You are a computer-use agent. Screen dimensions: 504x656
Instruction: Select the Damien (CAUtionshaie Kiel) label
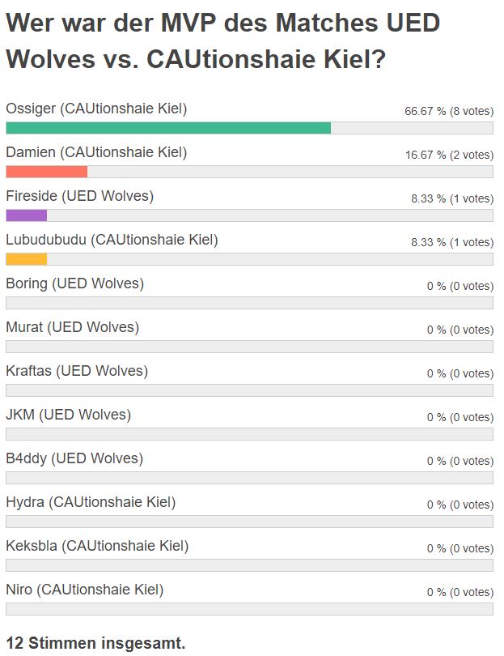pyautogui.click(x=96, y=152)
